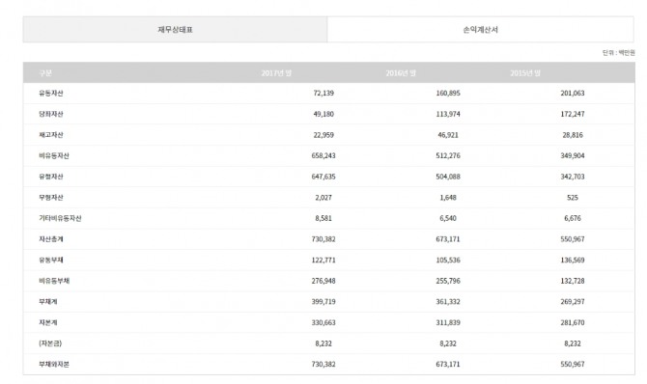Screen dimensions: 647x384
Task: Click the value 349,904
Action: coord(573,155)
